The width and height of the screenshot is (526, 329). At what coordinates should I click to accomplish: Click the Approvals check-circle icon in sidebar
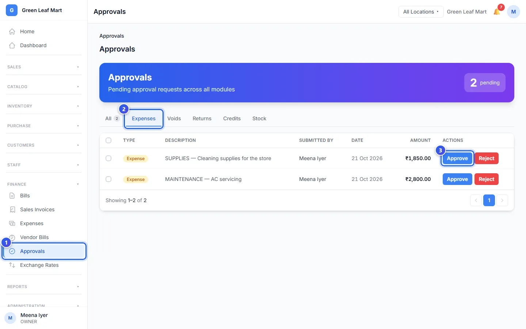coord(12,251)
